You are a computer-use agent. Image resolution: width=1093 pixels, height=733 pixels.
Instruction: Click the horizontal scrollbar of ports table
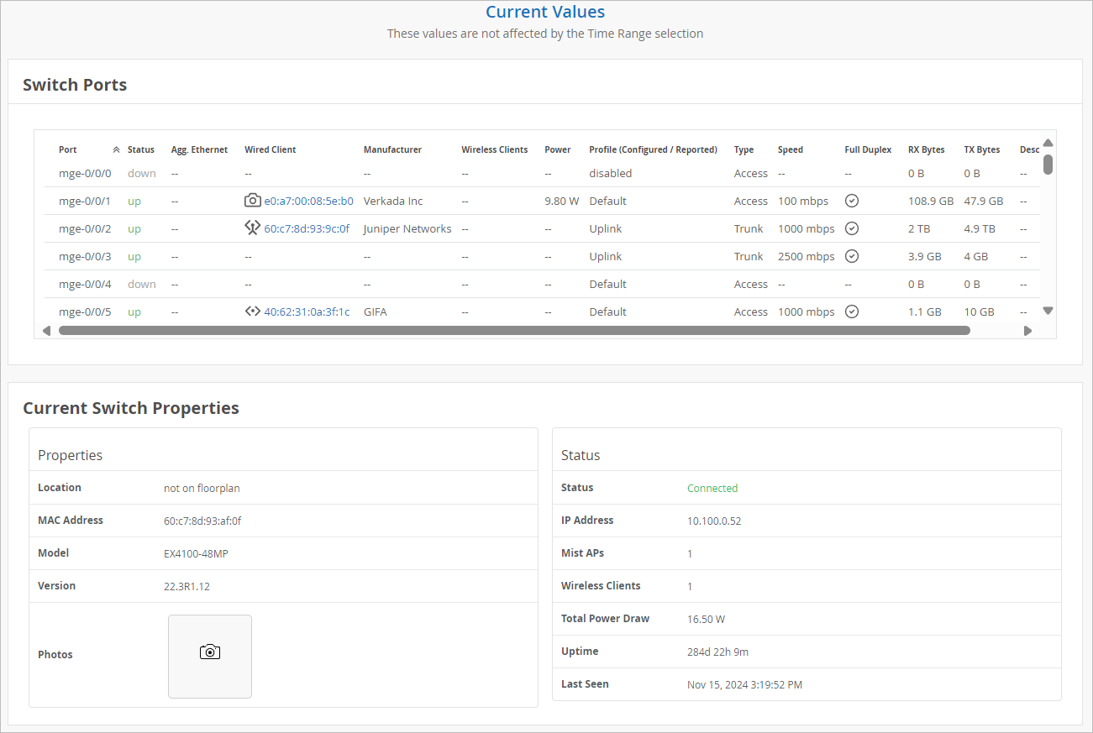(x=514, y=331)
